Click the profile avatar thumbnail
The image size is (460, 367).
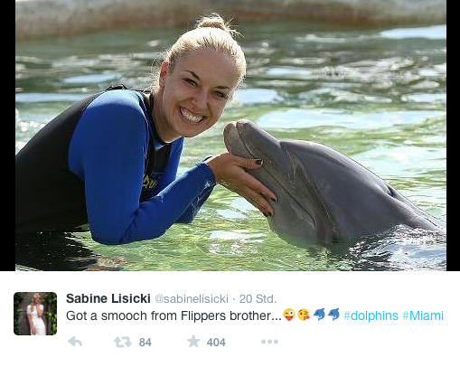pos(35,314)
